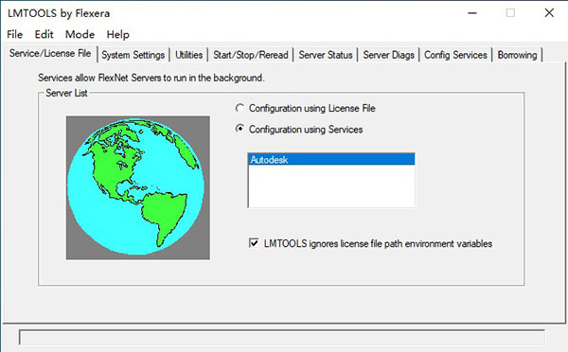
Task: Minimize the LMTOOLS window
Action: [x=472, y=13]
